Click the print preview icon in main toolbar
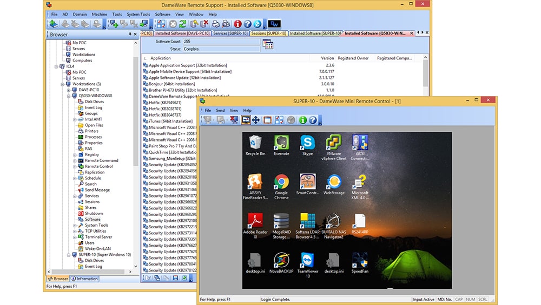This screenshot has height=305, width=541. click(226, 24)
